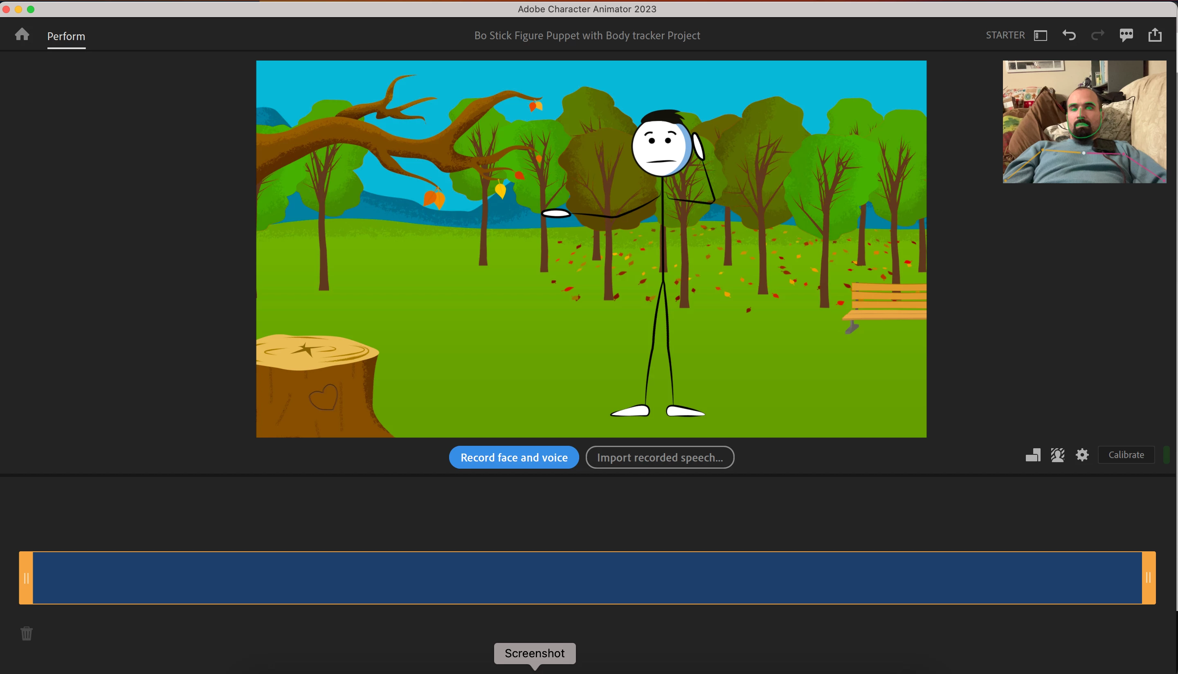Click Record face and voice button
This screenshot has width=1178, height=674.
pyautogui.click(x=514, y=457)
